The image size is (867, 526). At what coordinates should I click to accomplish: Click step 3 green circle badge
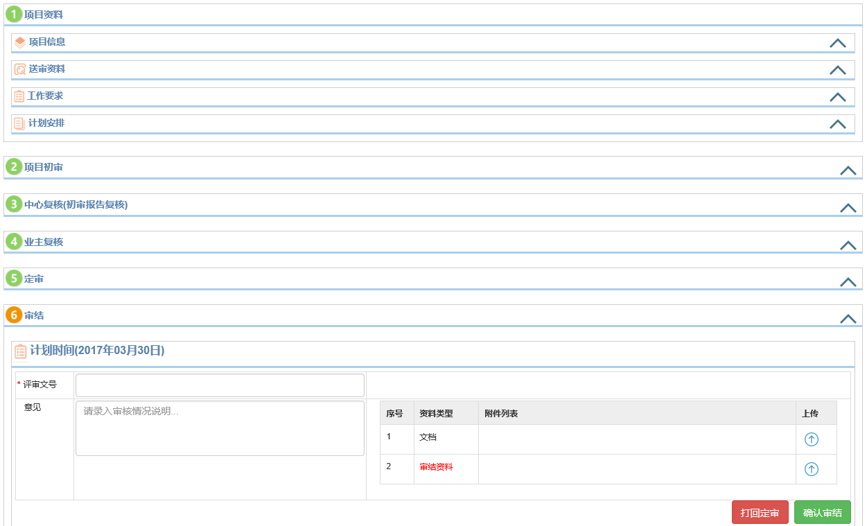14,204
